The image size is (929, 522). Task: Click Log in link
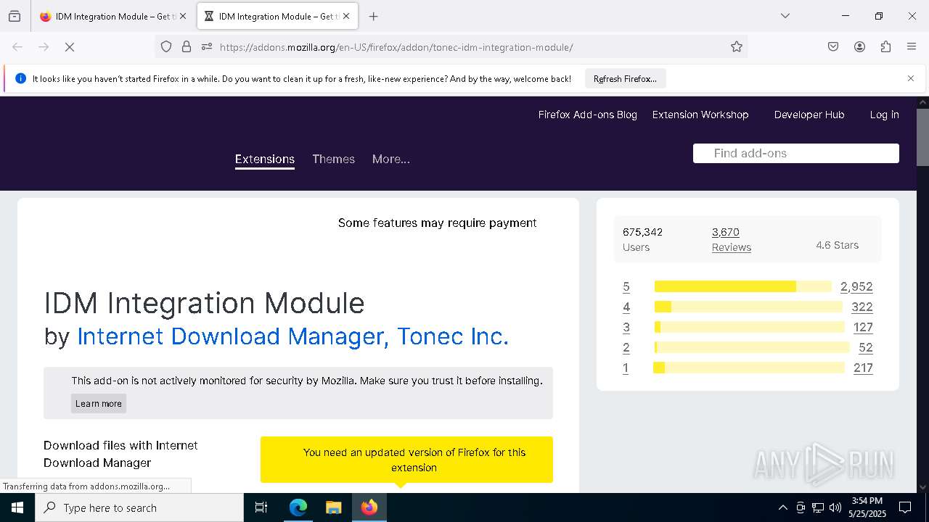pos(884,115)
